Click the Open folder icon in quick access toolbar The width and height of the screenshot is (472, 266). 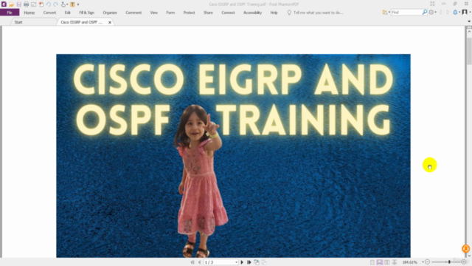11,4
